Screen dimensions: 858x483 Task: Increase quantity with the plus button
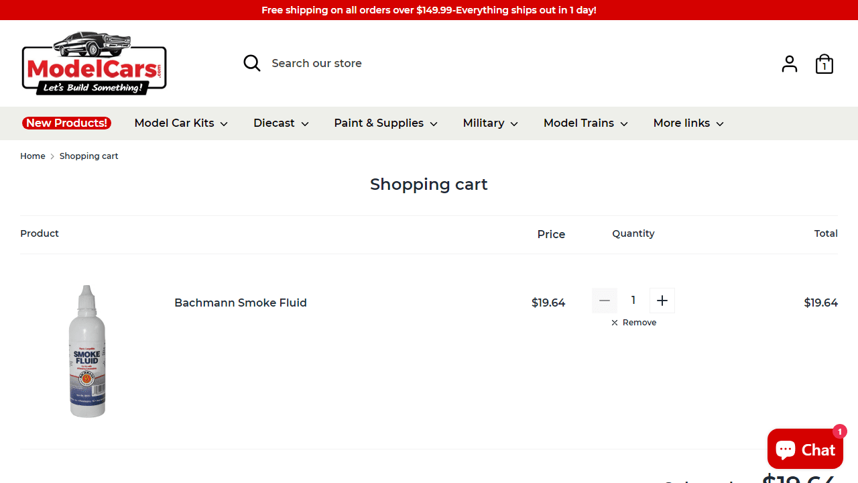pos(662,301)
